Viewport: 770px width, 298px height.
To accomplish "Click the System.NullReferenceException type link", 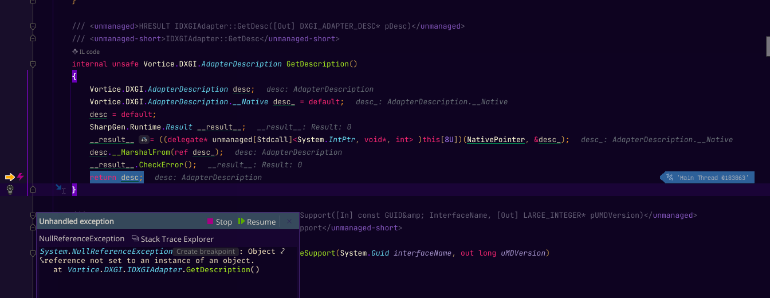I will click(x=106, y=252).
